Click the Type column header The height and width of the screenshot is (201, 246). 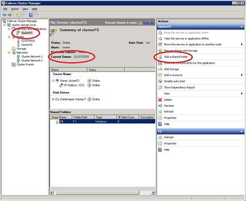point(105,117)
